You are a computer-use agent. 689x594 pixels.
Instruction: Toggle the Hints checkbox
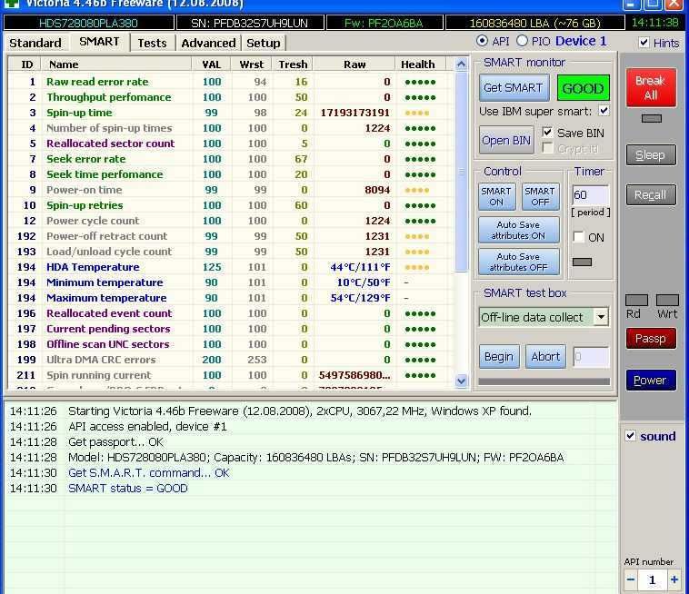tap(644, 43)
